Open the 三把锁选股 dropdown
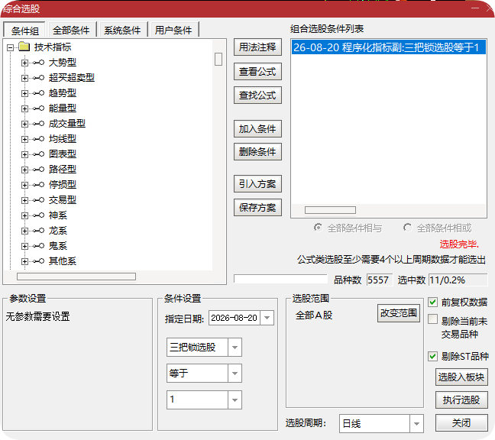The width and height of the screenshot is (495, 440). pos(235,348)
